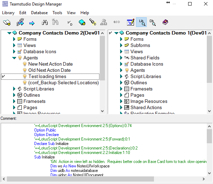Screen dimensions: 213x184
Task: Click the 'Declare Sub Initialize' code line
Action: pos(51,144)
